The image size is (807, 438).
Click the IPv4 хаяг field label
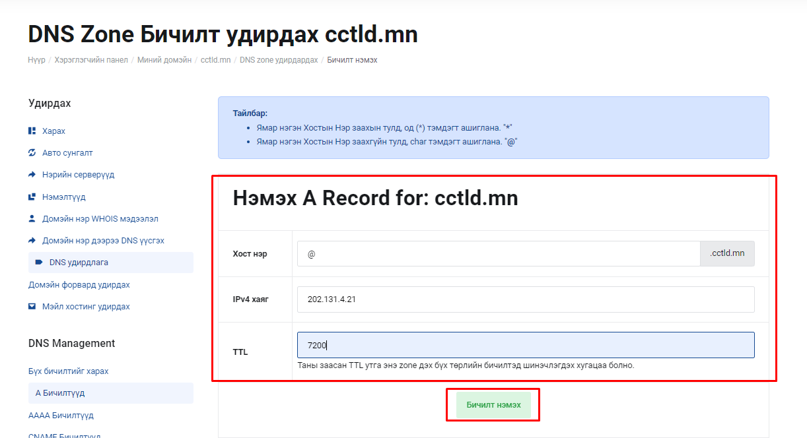coord(251,299)
